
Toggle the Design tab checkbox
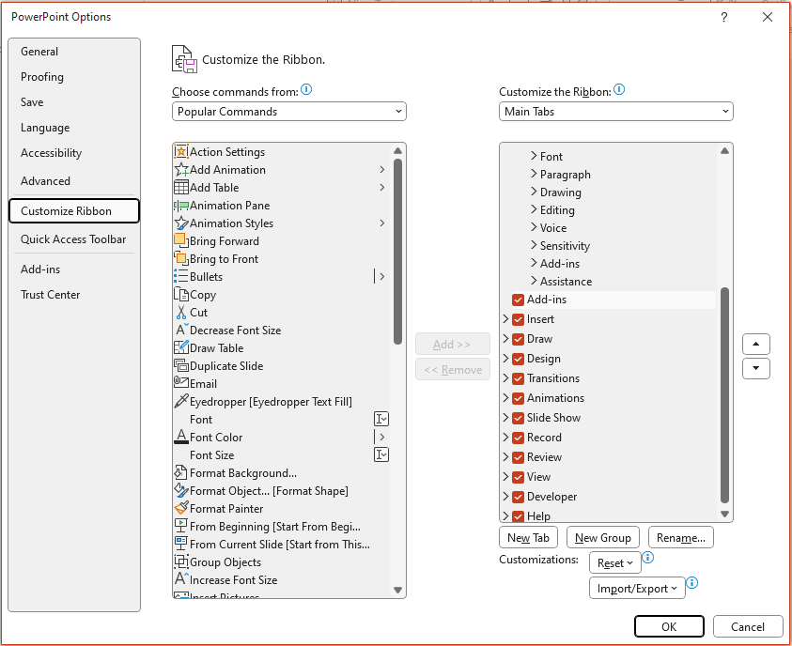(x=518, y=359)
